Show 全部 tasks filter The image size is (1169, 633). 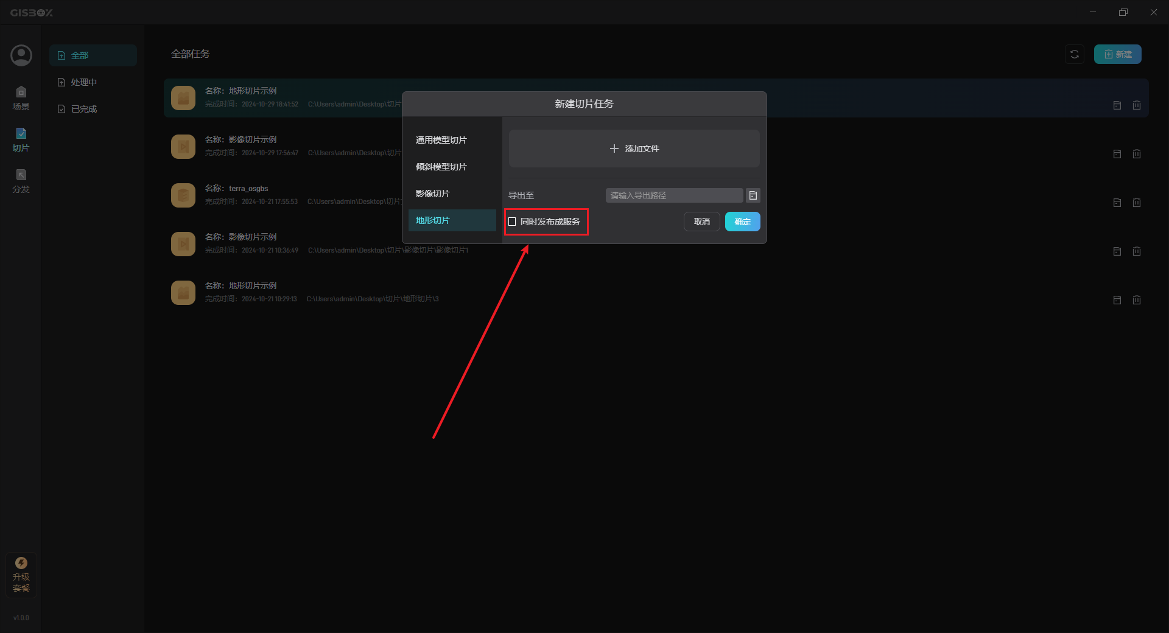point(93,55)
